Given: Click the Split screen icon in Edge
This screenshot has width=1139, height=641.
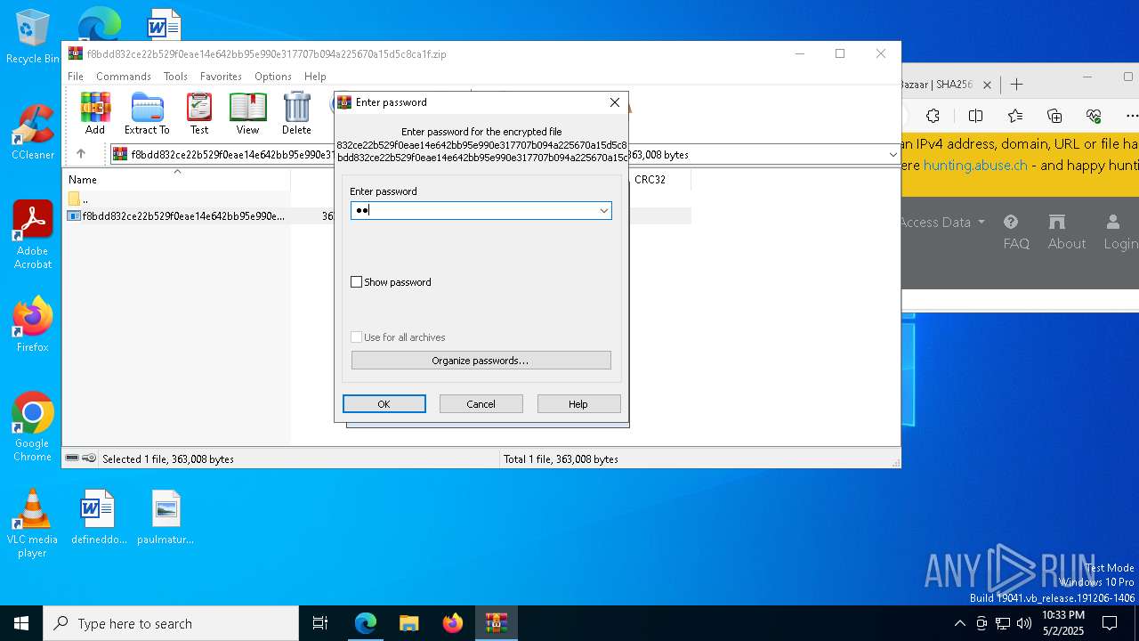Looking at the screenshot, I should pyautogui.click(x=975, y=116).
